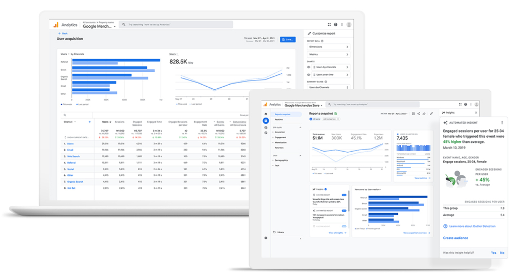Click the highlighted Reports icon in the tablet sidebar
This screenshot has height=276, width=529.
(266, 121)
